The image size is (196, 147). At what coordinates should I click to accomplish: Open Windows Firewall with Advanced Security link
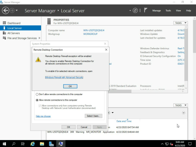(64, 77)
